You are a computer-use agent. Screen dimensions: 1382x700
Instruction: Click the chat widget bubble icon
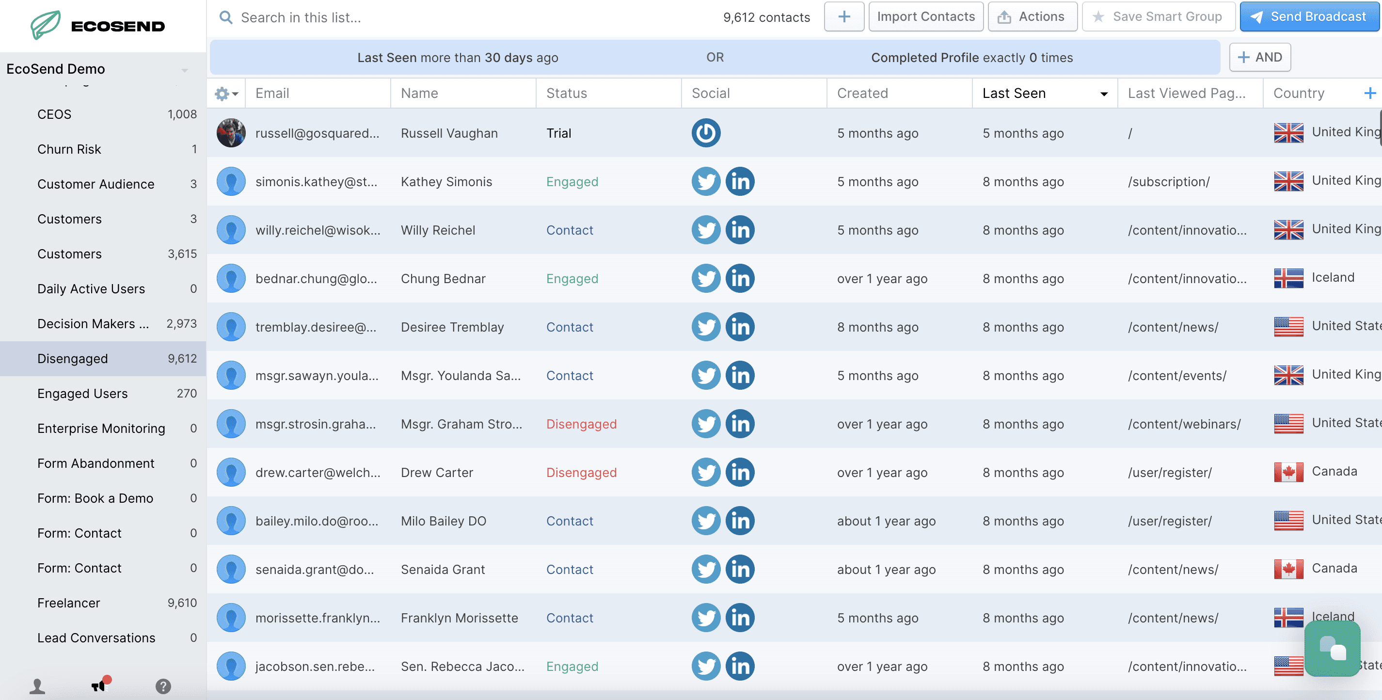(1332, 649)
